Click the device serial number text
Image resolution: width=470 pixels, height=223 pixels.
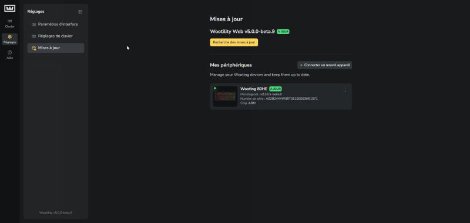[291, 99]
